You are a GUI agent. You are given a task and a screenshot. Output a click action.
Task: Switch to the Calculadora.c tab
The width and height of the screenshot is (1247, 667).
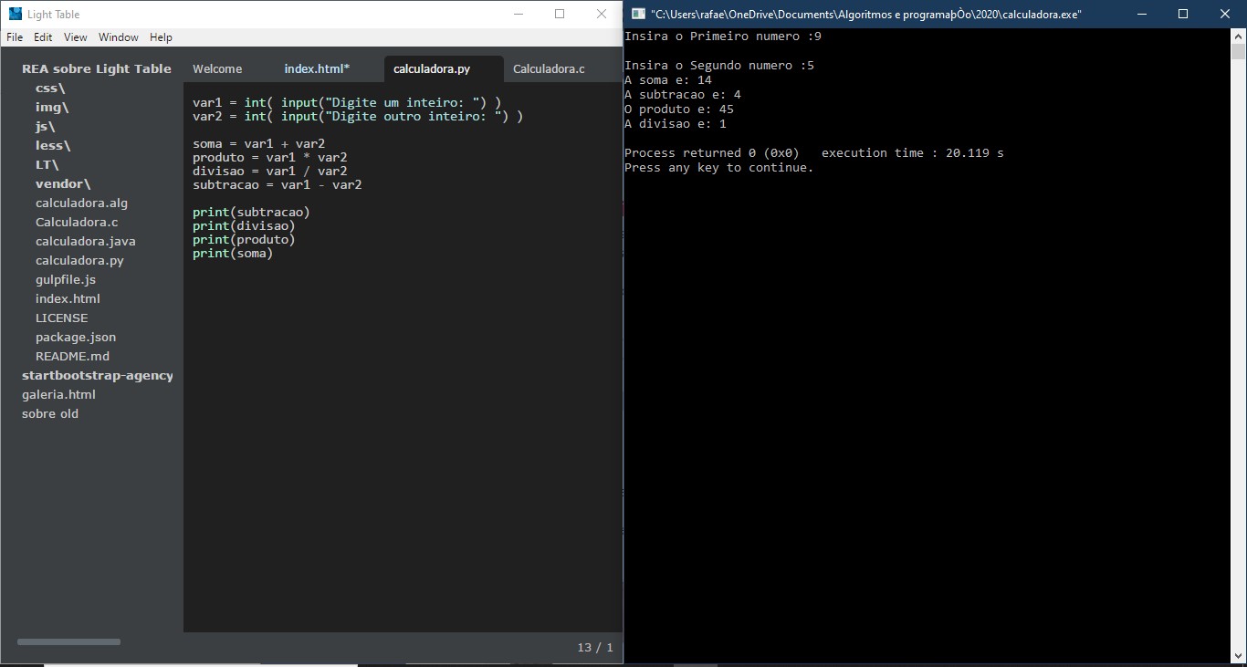(549, 68)
